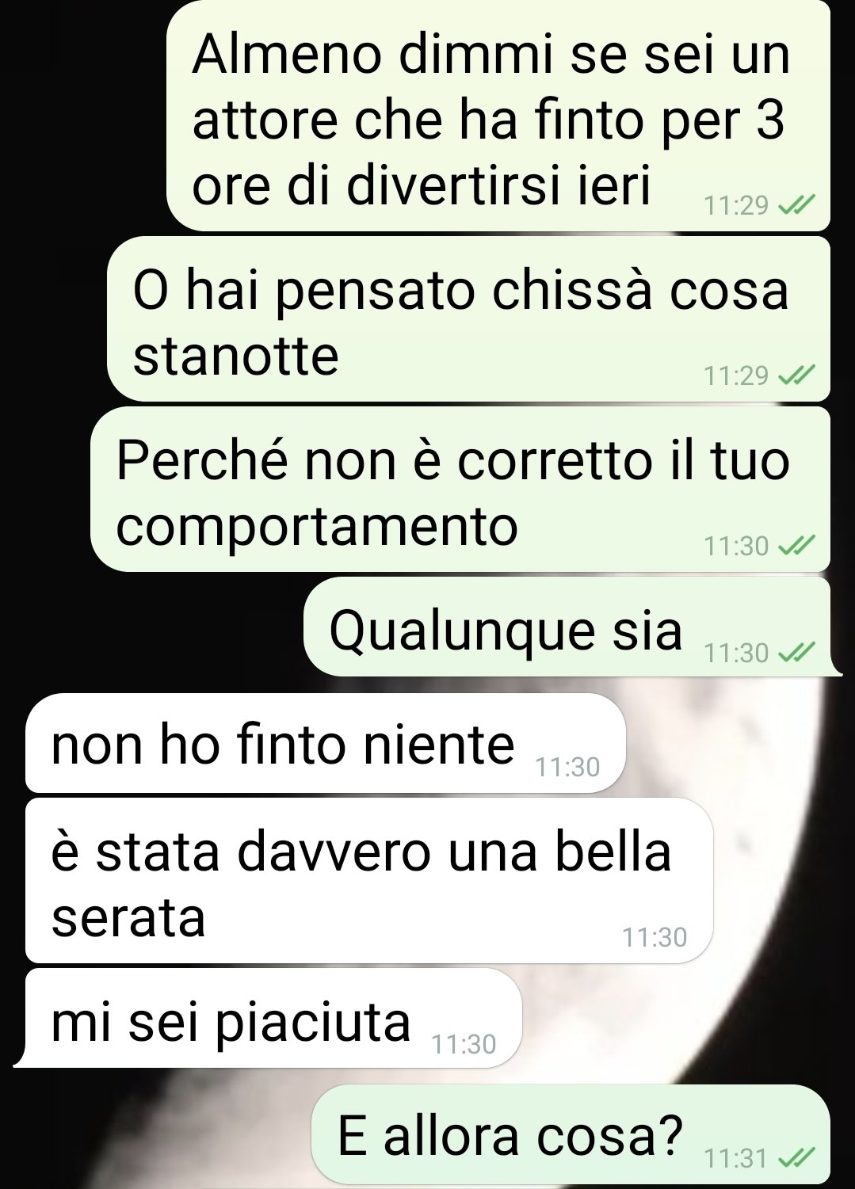Tap the 11:30 timestamp next to 'mi sei piaciuta'
The width and height of the screenshot is (855, 1189).
(x=464, y=1045)
